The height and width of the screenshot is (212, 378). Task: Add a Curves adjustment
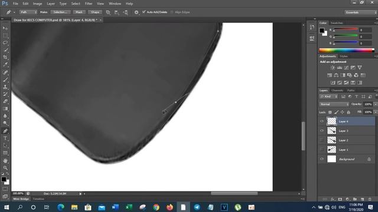pos(346,68)
